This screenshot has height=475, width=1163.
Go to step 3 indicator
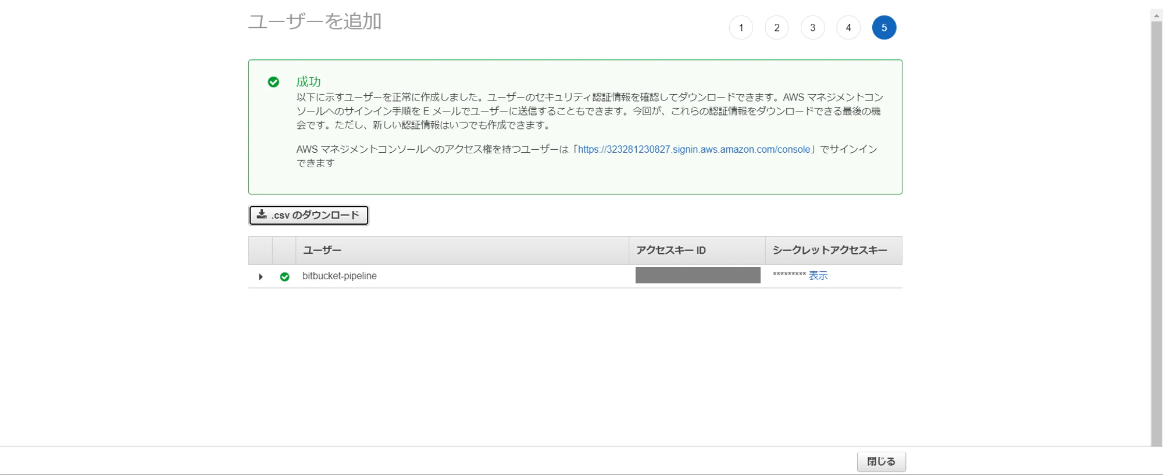tap(812, 27)
